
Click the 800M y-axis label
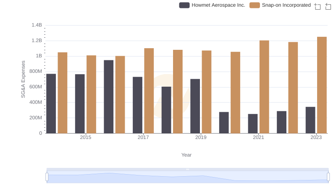[x=36, y=71]
